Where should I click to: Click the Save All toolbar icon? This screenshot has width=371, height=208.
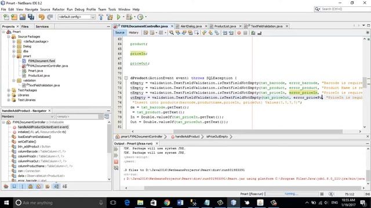point(31,17)
